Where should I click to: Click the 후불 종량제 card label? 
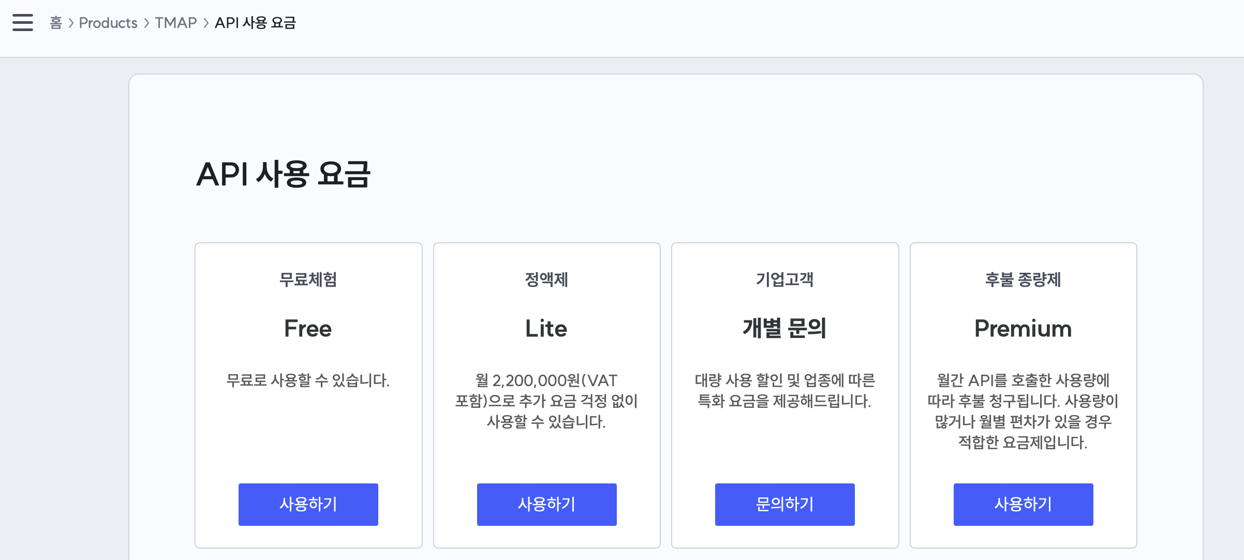coord(1023,279)
